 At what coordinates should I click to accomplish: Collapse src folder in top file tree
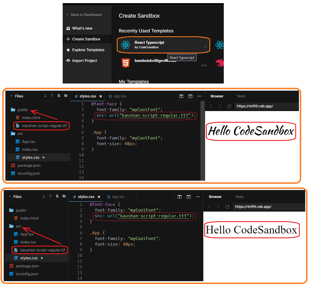[x=17, y=133]
